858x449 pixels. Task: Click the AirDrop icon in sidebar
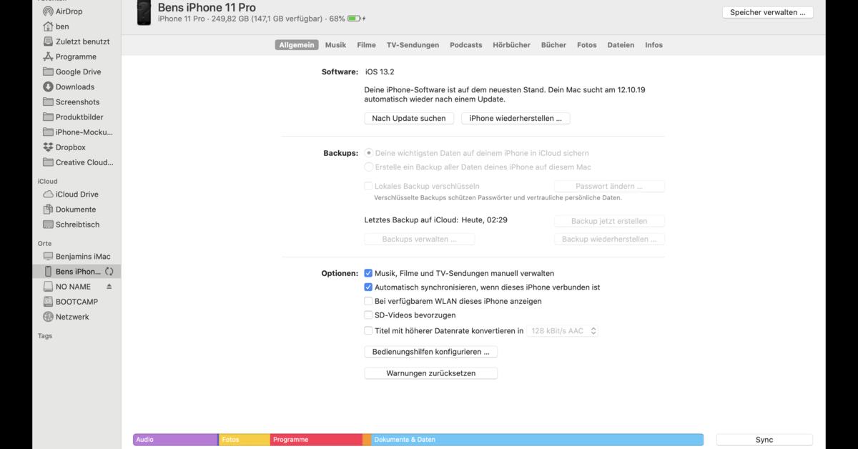point(48,11)
